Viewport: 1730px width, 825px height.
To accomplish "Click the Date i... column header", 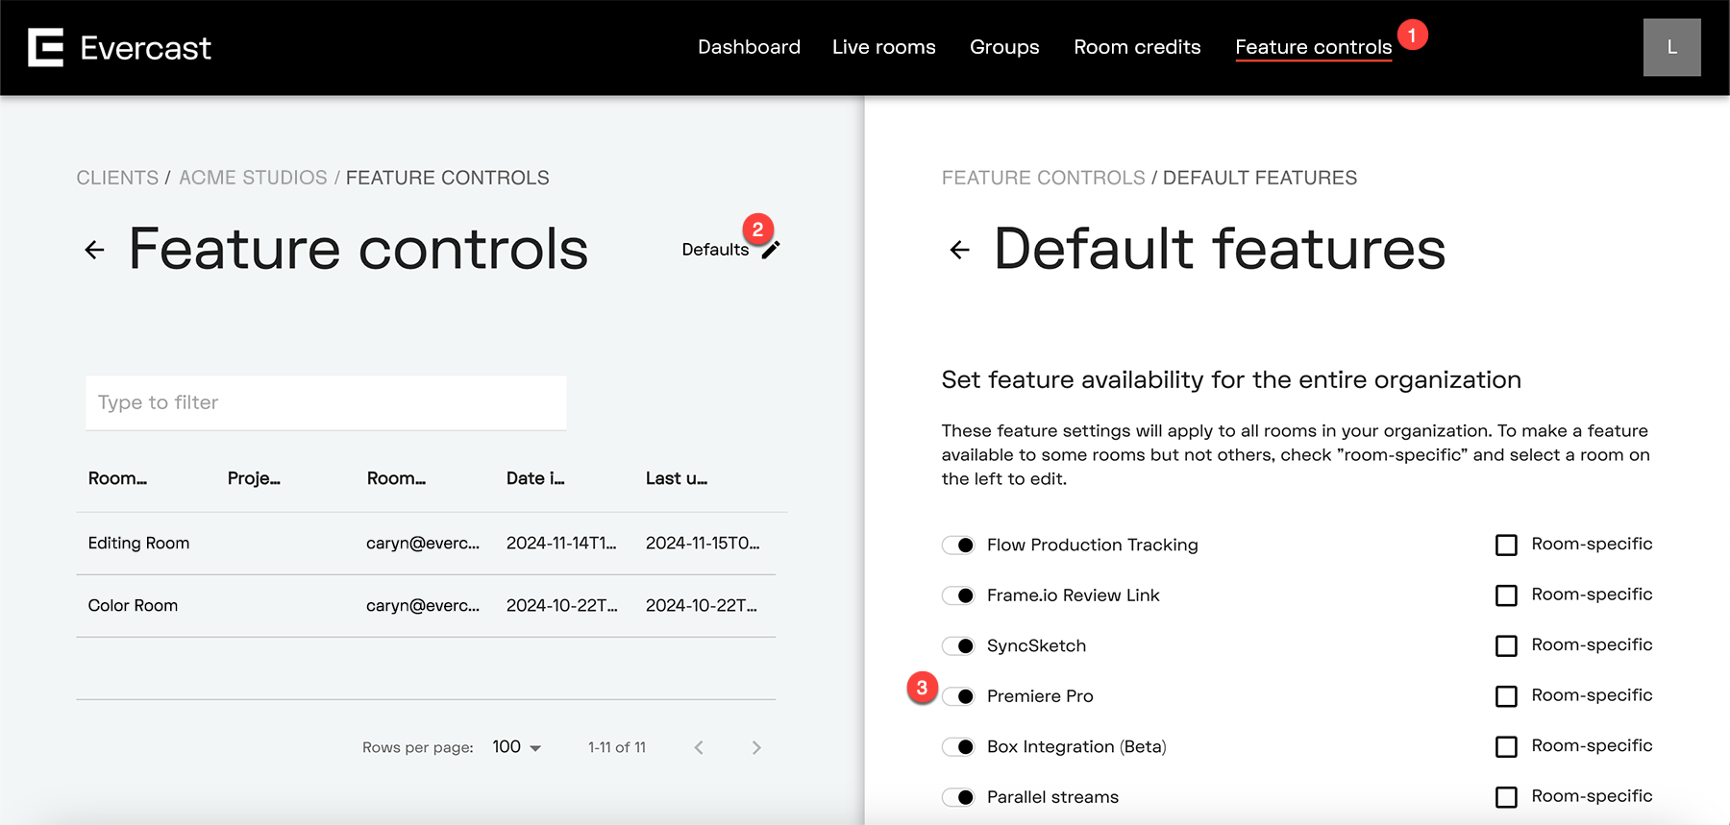I will coord(535,478).
